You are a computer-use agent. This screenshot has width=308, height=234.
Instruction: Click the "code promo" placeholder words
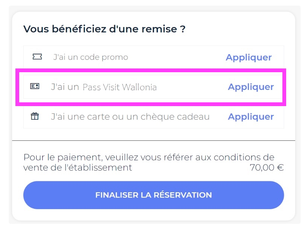pos(104,57)
